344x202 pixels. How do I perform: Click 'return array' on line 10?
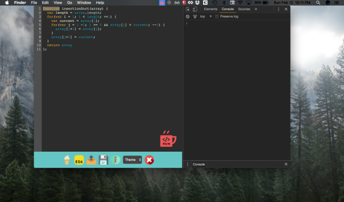coord(60,45)
